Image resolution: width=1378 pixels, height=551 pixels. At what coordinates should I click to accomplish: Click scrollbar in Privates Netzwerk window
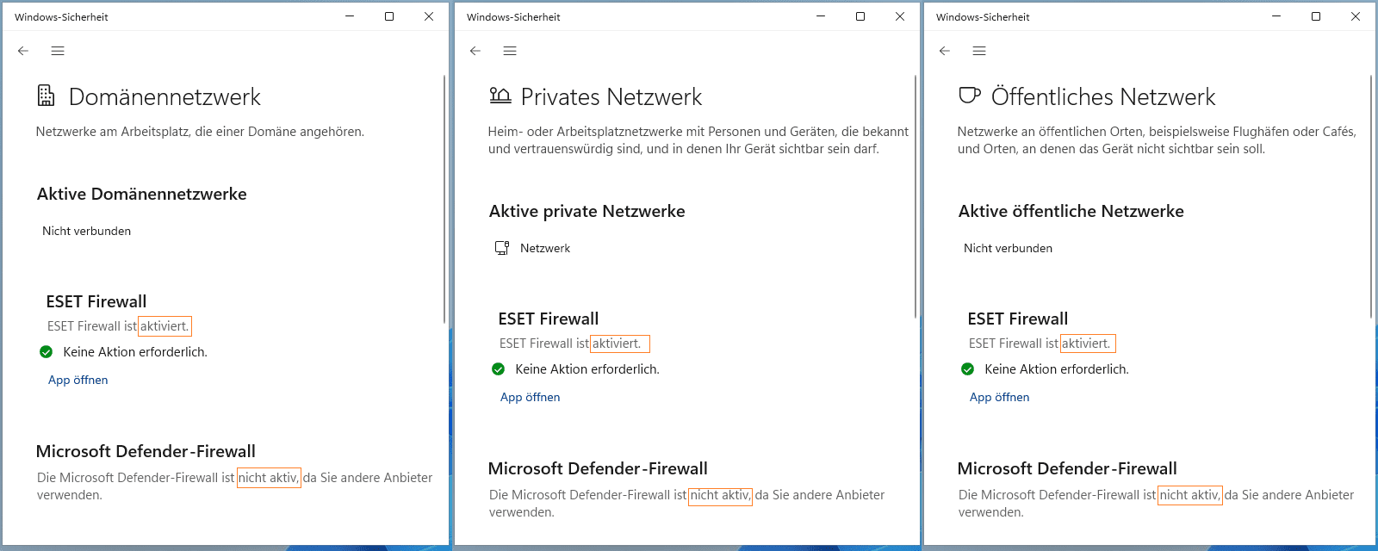tap(915, 198)
